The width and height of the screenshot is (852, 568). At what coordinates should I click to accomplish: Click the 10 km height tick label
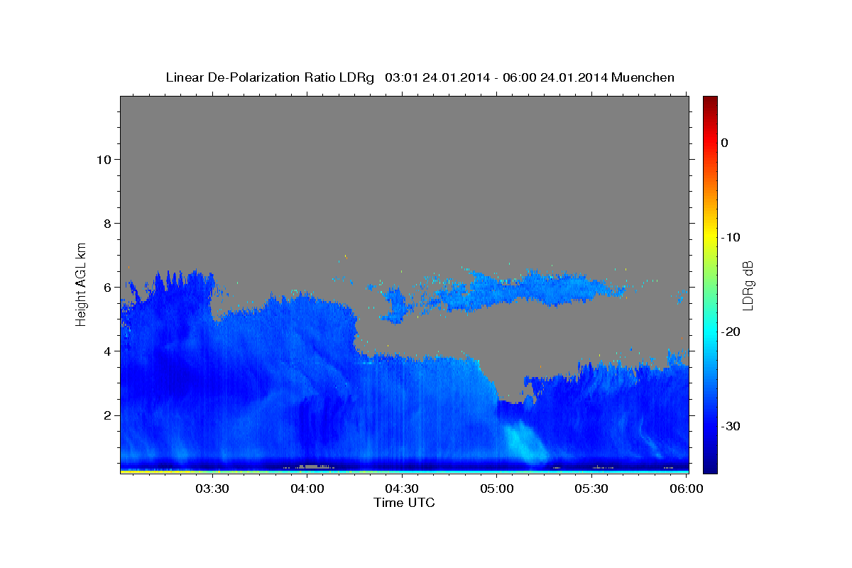(x=103, y=159)
